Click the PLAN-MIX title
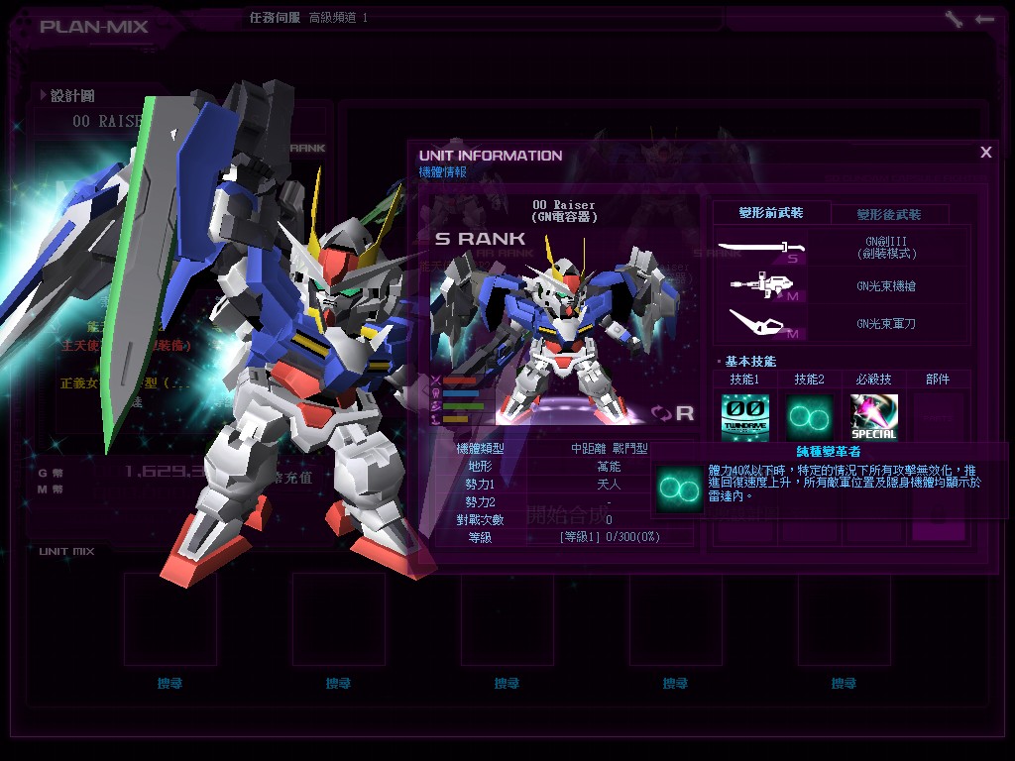The width and height of the screenshot is (1015, 761). point(94,27)
